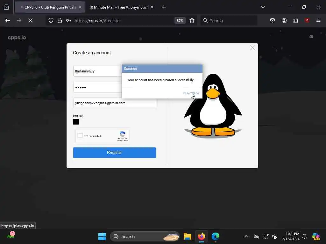The width and height of the screenshot is (326, 244).
Task: Bookmark this page with the star
Action: [192, 20]
